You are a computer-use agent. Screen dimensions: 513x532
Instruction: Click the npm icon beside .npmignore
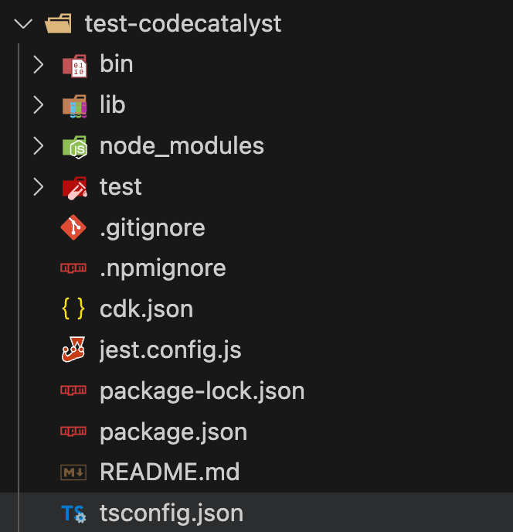click(x=73, y=268)
